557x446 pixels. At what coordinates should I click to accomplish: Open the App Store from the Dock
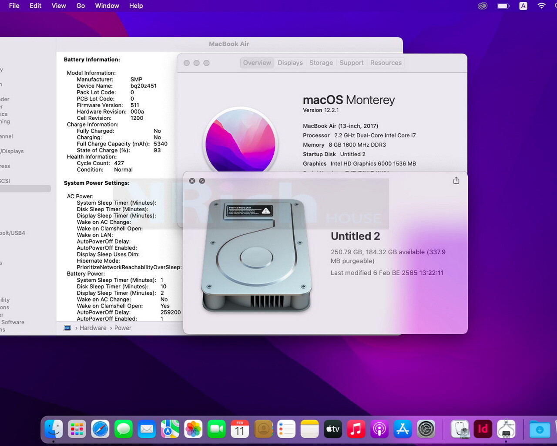click(403, 429)
